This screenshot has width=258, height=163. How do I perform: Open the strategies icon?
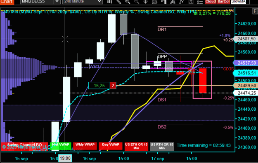[182, 2]
